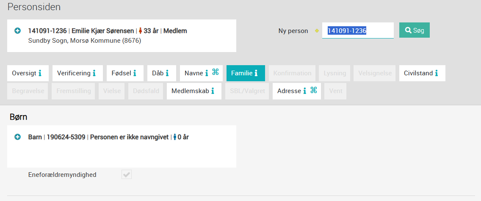This screenshot has width=481, height=201.
Task: Select the Adresse tab
Action: (297, 91)
